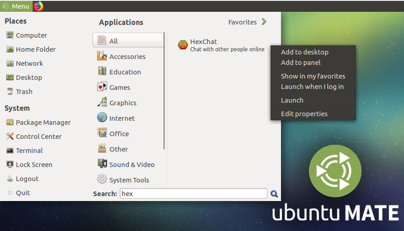
Task: Click the search magnifier icon
Action: 274,194
